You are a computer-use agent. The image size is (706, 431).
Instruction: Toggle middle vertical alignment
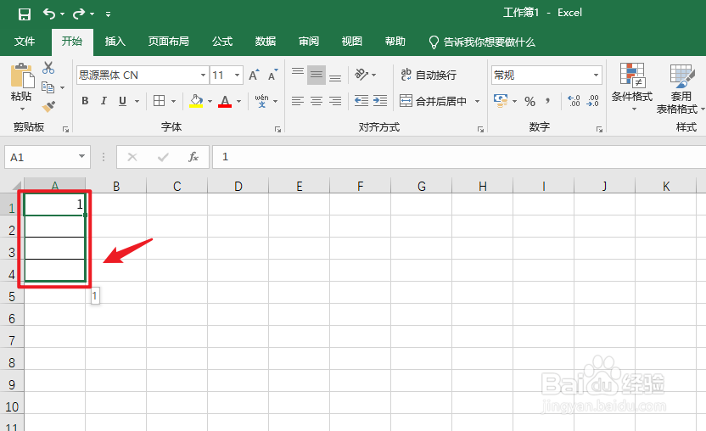coord(317,75)
